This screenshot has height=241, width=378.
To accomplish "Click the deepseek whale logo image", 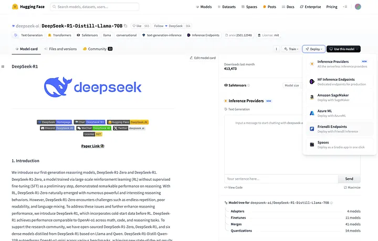I will pyautogui.click(x=92, y=87).
